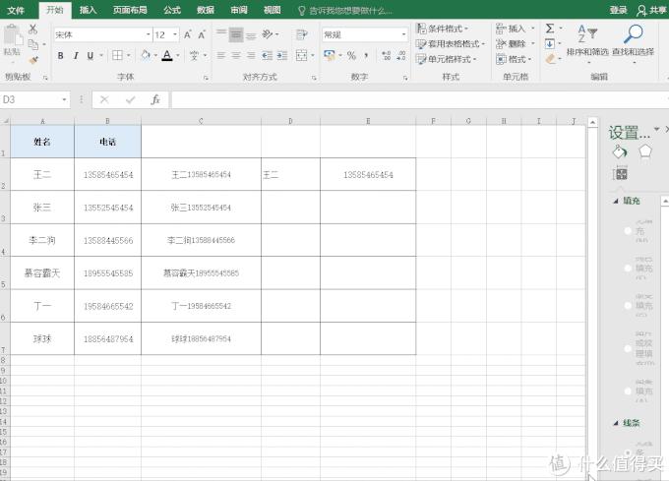Click the 共享 share button
The image size is (669, 481).
coord(651,10)
